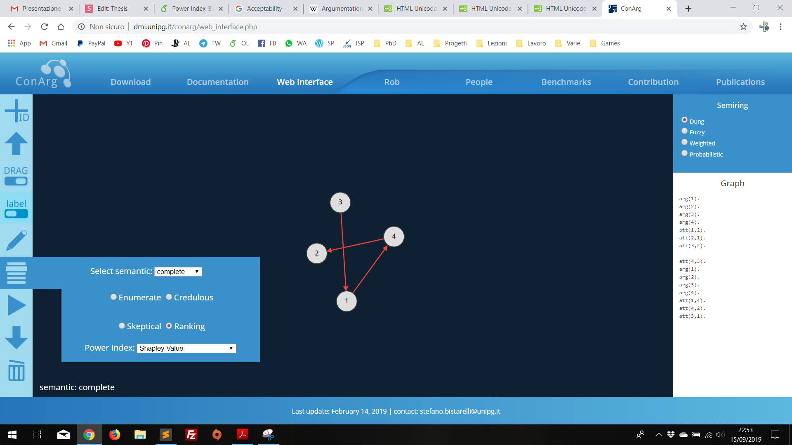Toggle the DRAG switch
Image resolution: width=792 pixels, height=445 pixels.
(x=16, y=181)
